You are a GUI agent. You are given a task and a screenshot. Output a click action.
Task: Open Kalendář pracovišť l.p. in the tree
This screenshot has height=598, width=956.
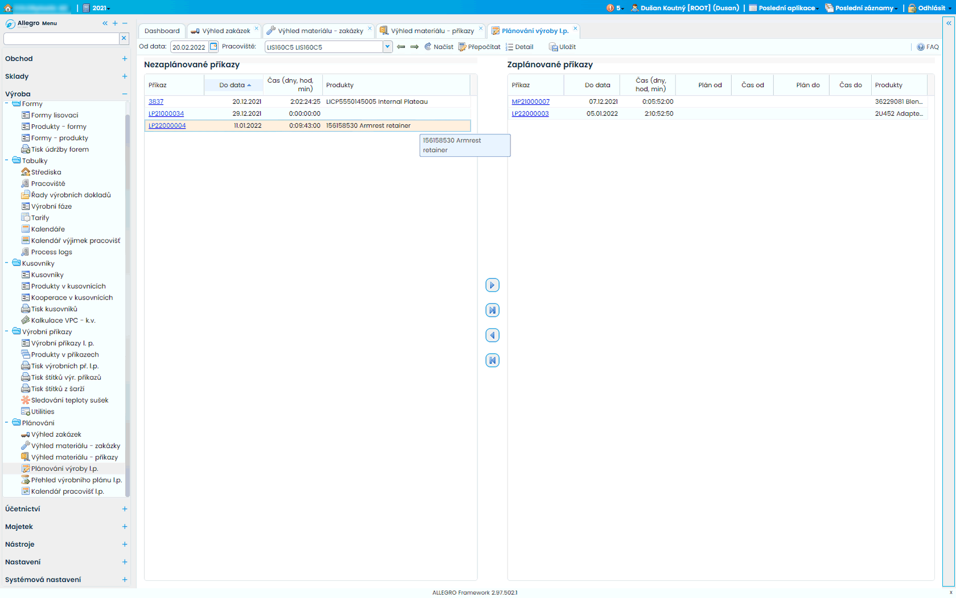click(67, 491)
